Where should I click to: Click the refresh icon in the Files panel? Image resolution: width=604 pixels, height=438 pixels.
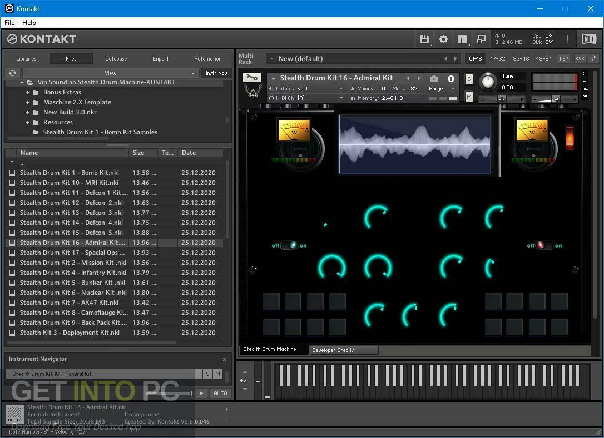(12, 73)
